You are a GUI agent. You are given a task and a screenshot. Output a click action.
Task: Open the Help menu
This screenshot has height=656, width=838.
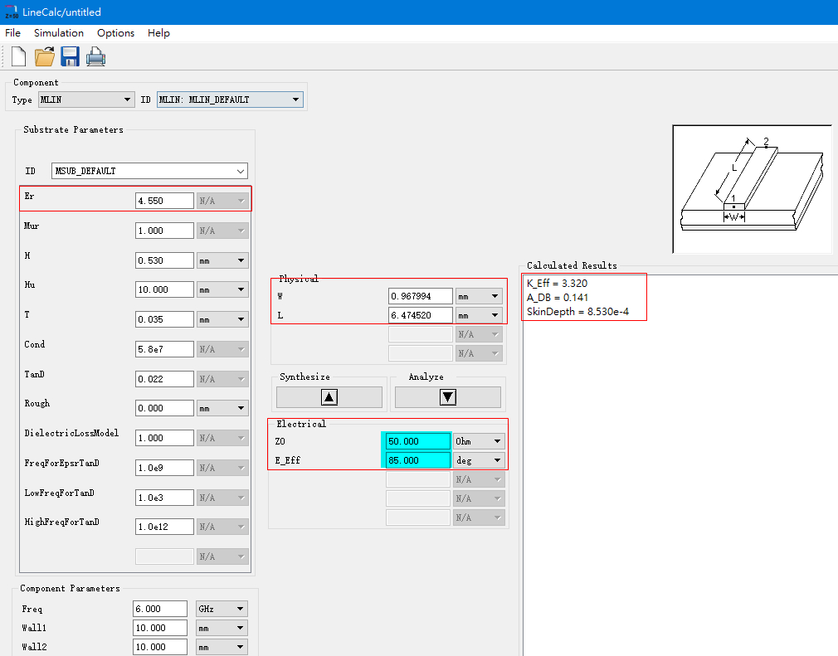click(x=158, y=33)
